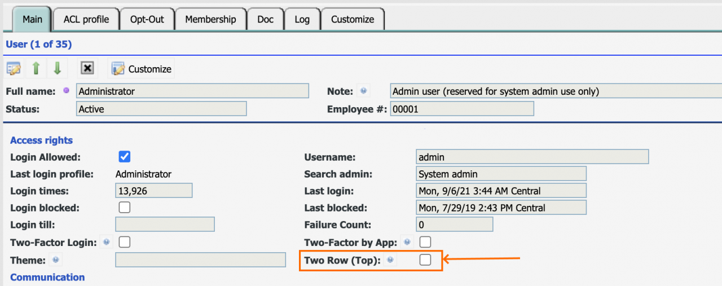Screen dimensions: 722x286
Task: Open the Opt-Out tab
Action: pos(147,19)
